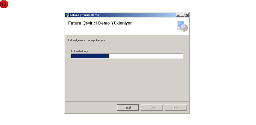
Task: Close the Fatura Çevirici Demo installer window
Action: (x=186, y=15)
